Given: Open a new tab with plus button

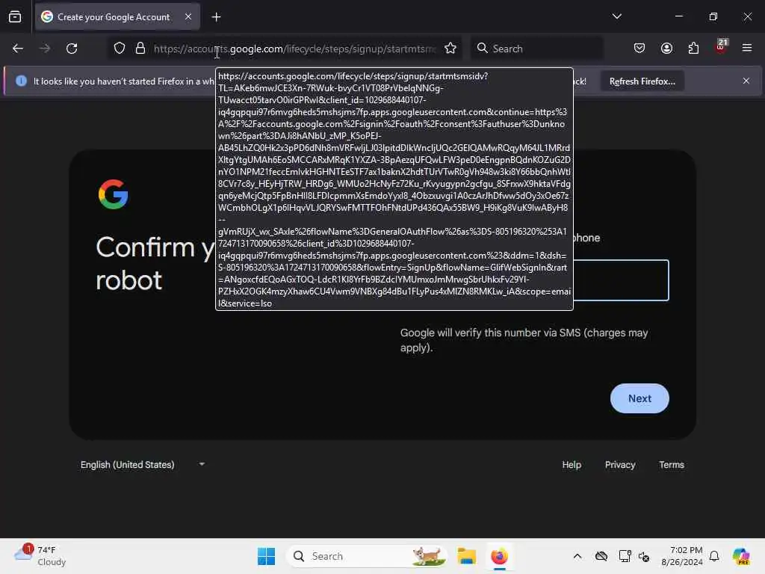Looking at the screenshot, I should [216, 17].
